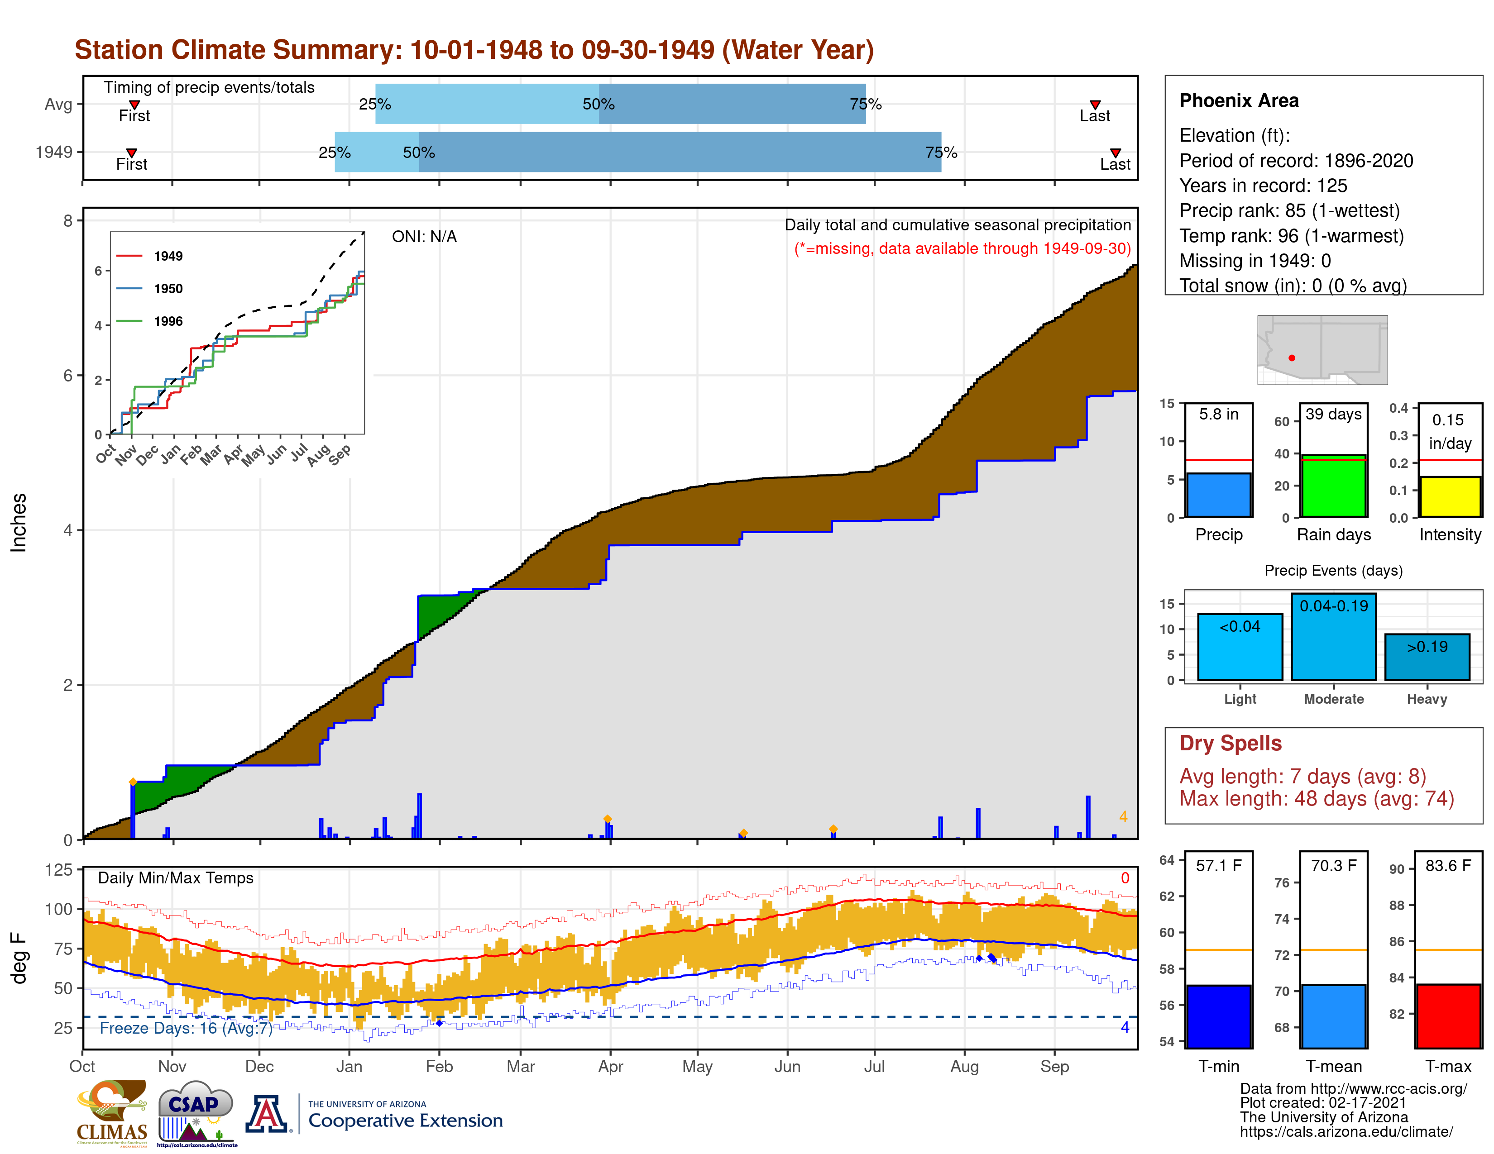Click 'Timing of precip events/totals' label
This screenshot has height=1154, width=1494.
point(209,87)
